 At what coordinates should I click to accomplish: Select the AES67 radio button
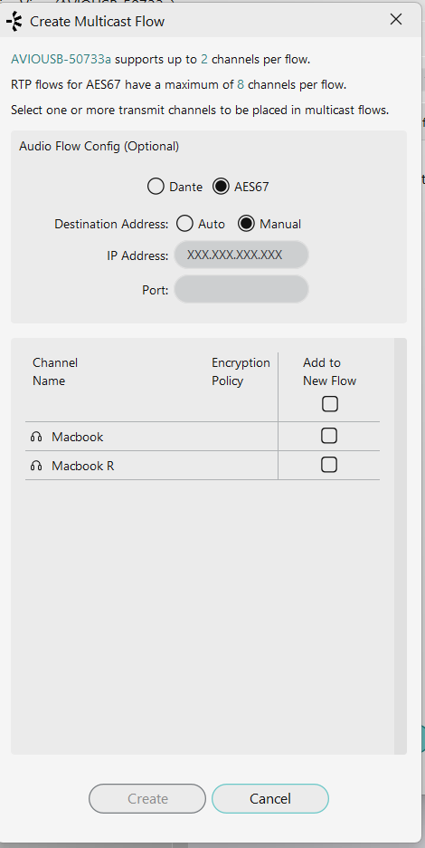pyautogui.click(x=221, y=188)
